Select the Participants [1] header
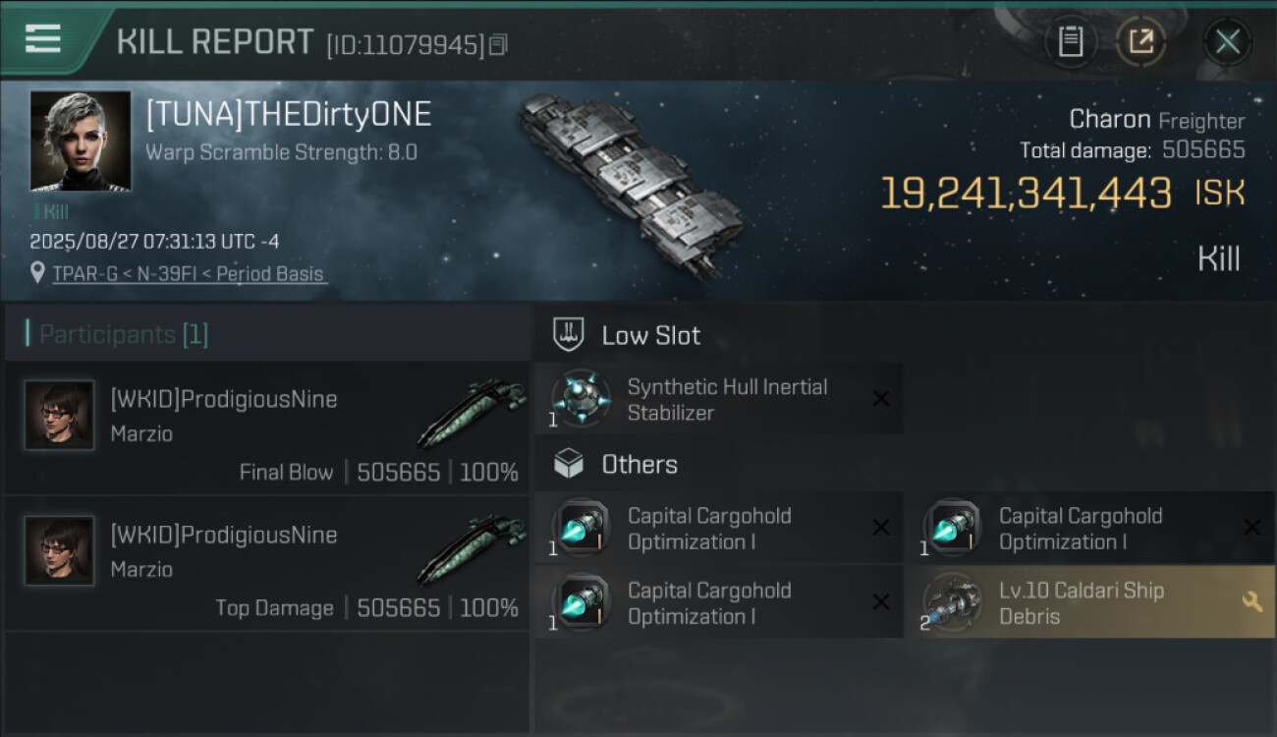The height and width of the screenshot is (737, 1277). pyautogui.click(x=124, y=334)
